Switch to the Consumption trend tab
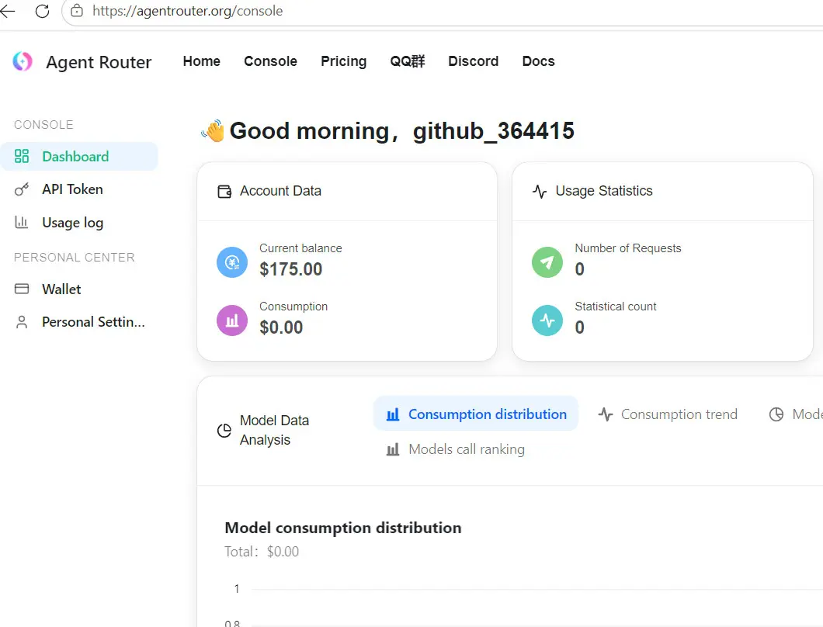This screenshot has width=823, height=627. (668, 414)
